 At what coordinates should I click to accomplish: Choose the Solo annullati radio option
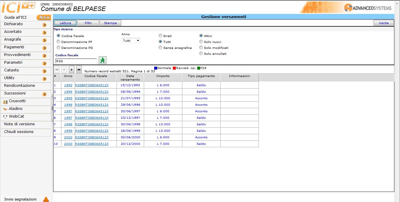201,54
